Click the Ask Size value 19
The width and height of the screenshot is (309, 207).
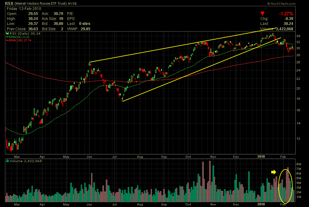click(61, 19)
